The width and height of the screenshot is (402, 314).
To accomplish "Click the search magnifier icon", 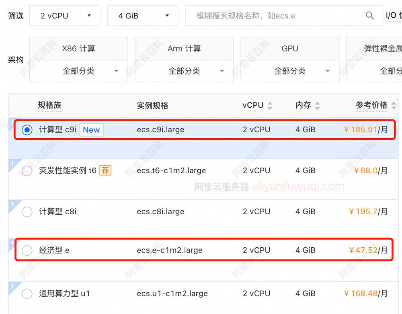I will coord(369,16).
